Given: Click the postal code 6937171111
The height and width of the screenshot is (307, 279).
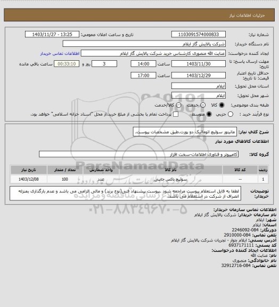Looking at the screenshot, I should pos(241,245).
